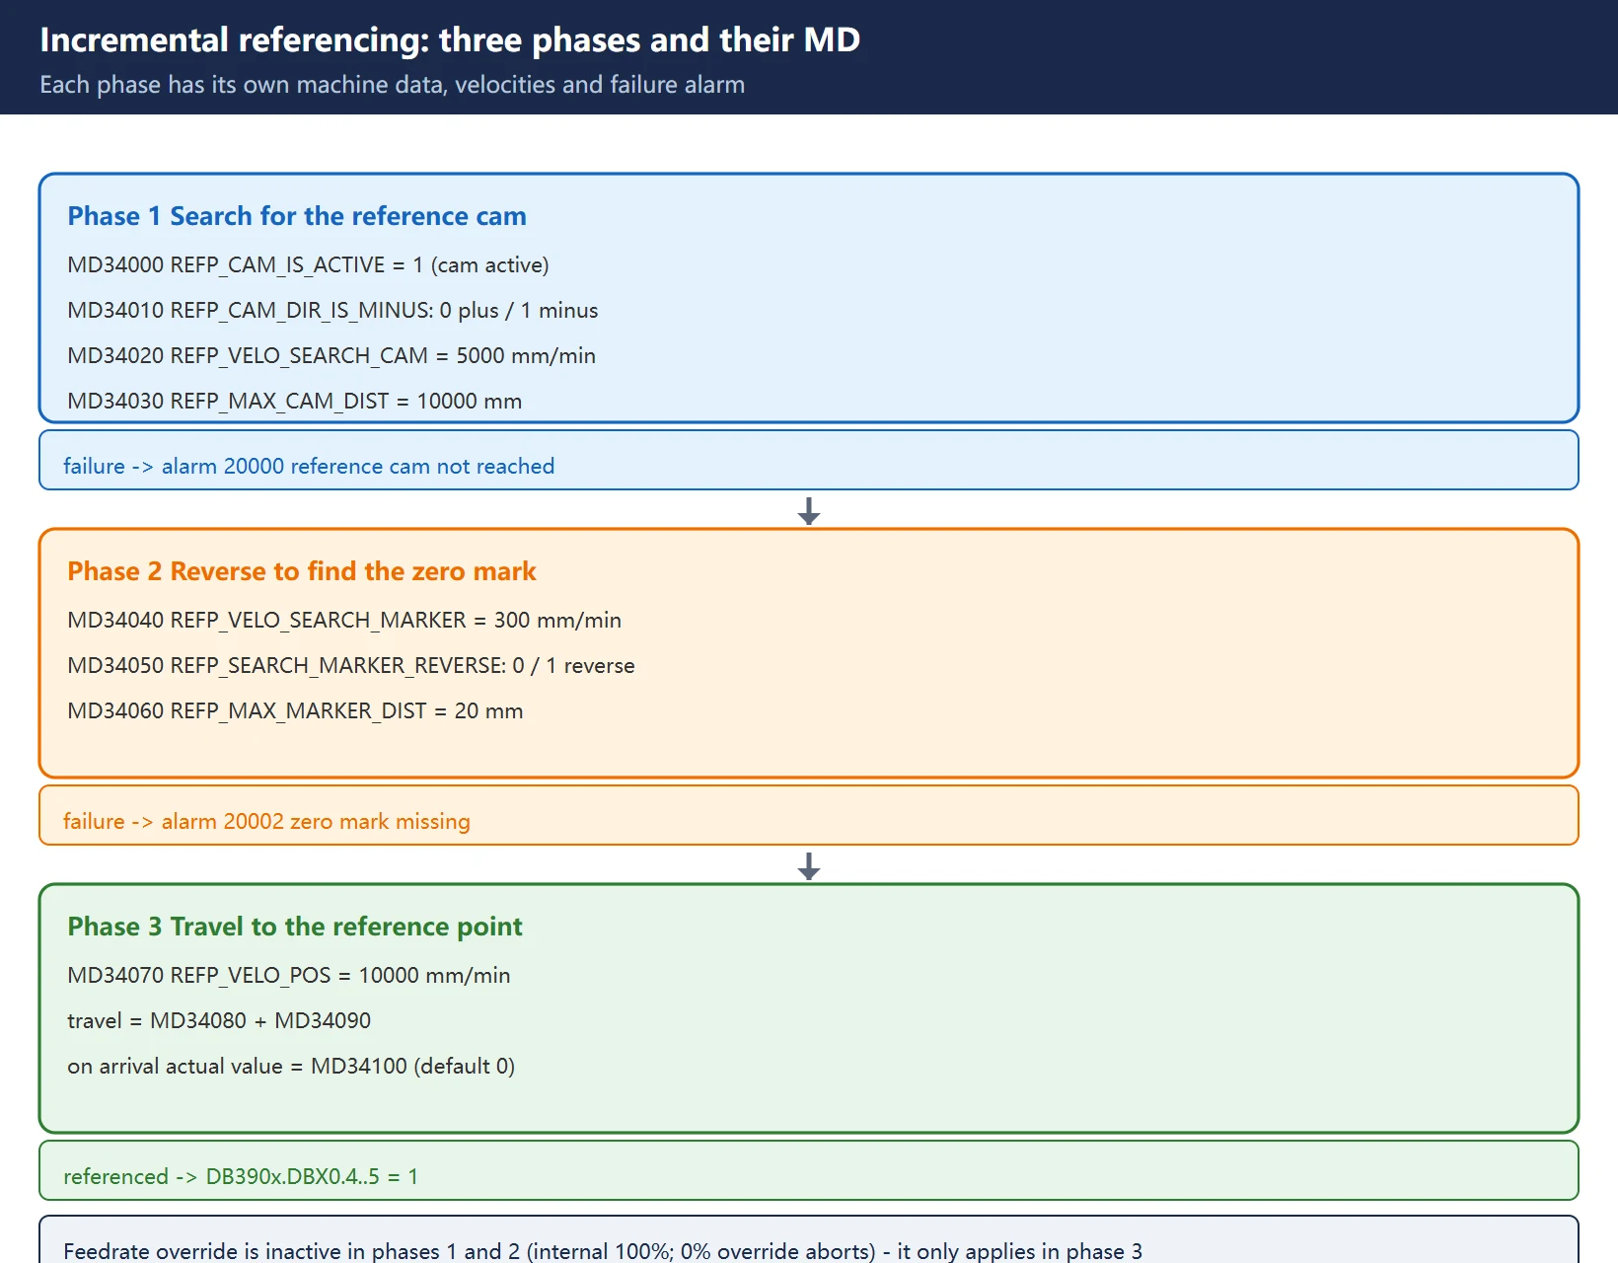Click 'referenced -> DB390x.DBX0.4..5 = 1' text
1618x1263 pixels.
pos(241,1176)
